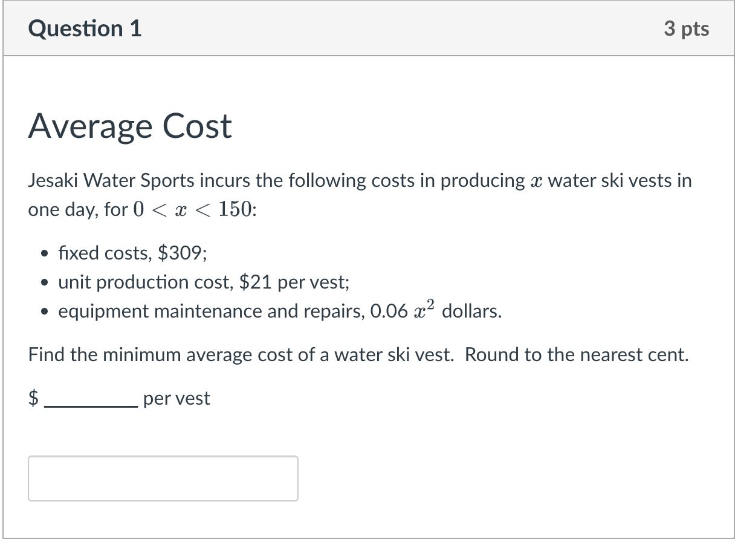The height and width of the screenshot is (542, 735).
Task: Click the "0 < x < 150" inequality
Action: (x=192, y=210)
